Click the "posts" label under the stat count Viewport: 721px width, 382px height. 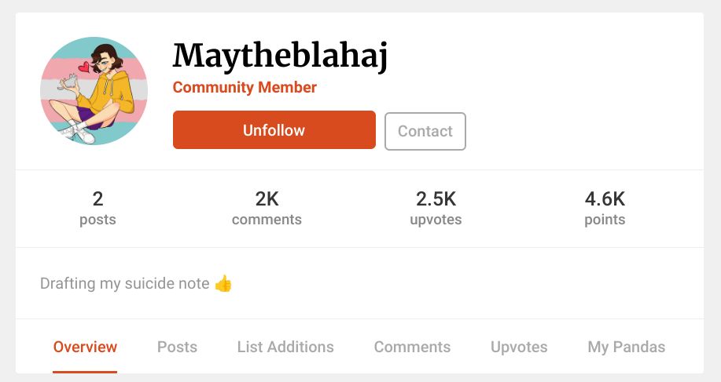coord(97,220)
